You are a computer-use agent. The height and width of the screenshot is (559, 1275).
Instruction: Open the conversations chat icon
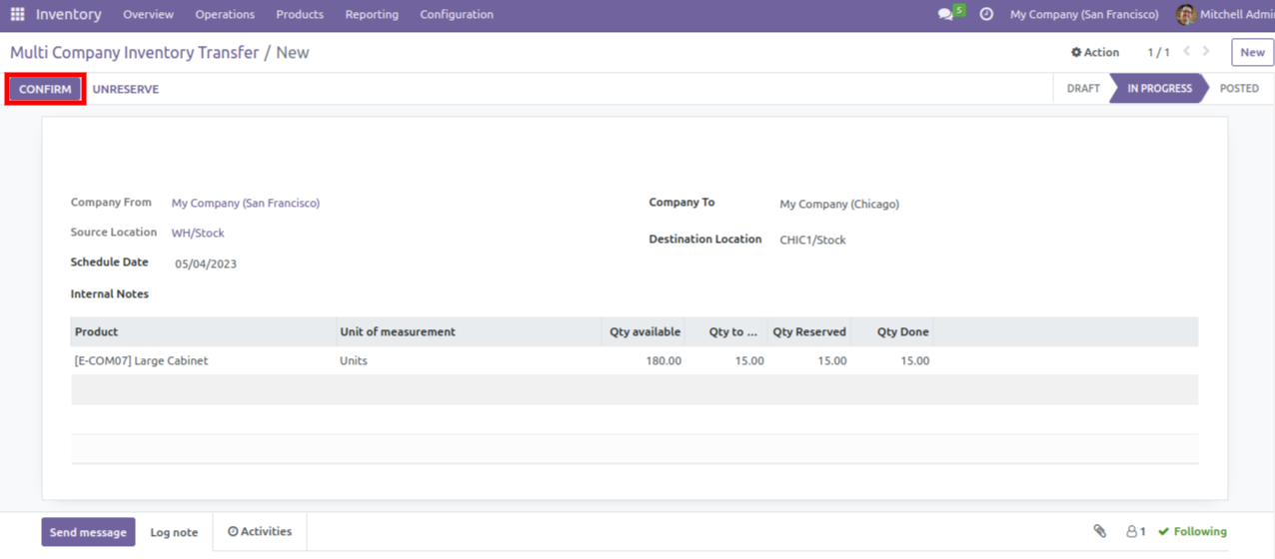pos(945,15)
